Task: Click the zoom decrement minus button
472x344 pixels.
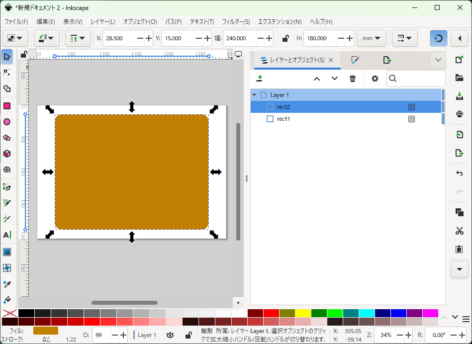Action: [400, 335]
